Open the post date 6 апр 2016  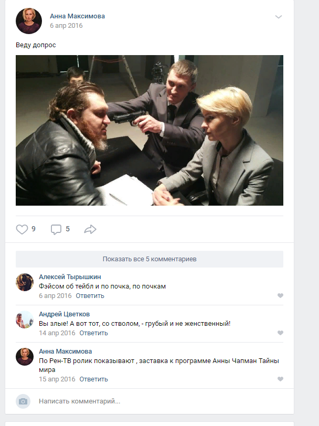tap(66, 26)
